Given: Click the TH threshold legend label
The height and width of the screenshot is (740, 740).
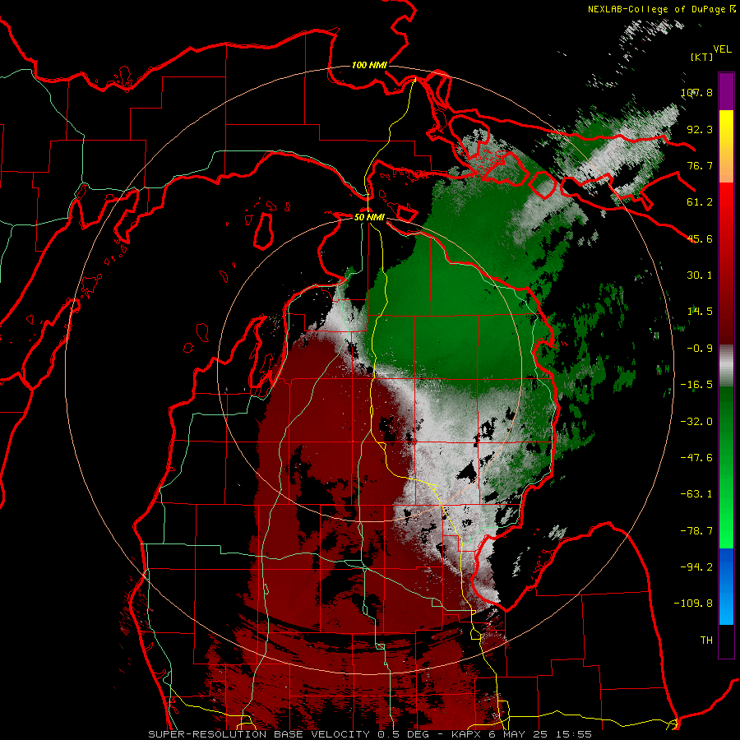Looking at the screenshot, I should click(x=706, y=641).
